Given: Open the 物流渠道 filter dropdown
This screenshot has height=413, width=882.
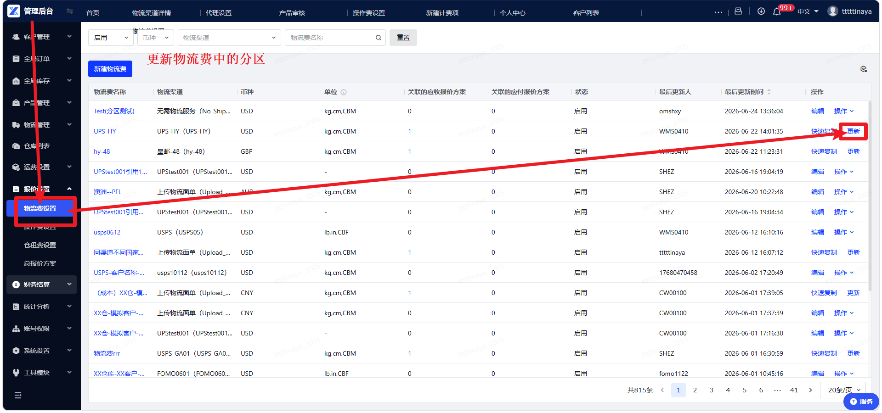Looking at the screenshot, I should 229,38.
